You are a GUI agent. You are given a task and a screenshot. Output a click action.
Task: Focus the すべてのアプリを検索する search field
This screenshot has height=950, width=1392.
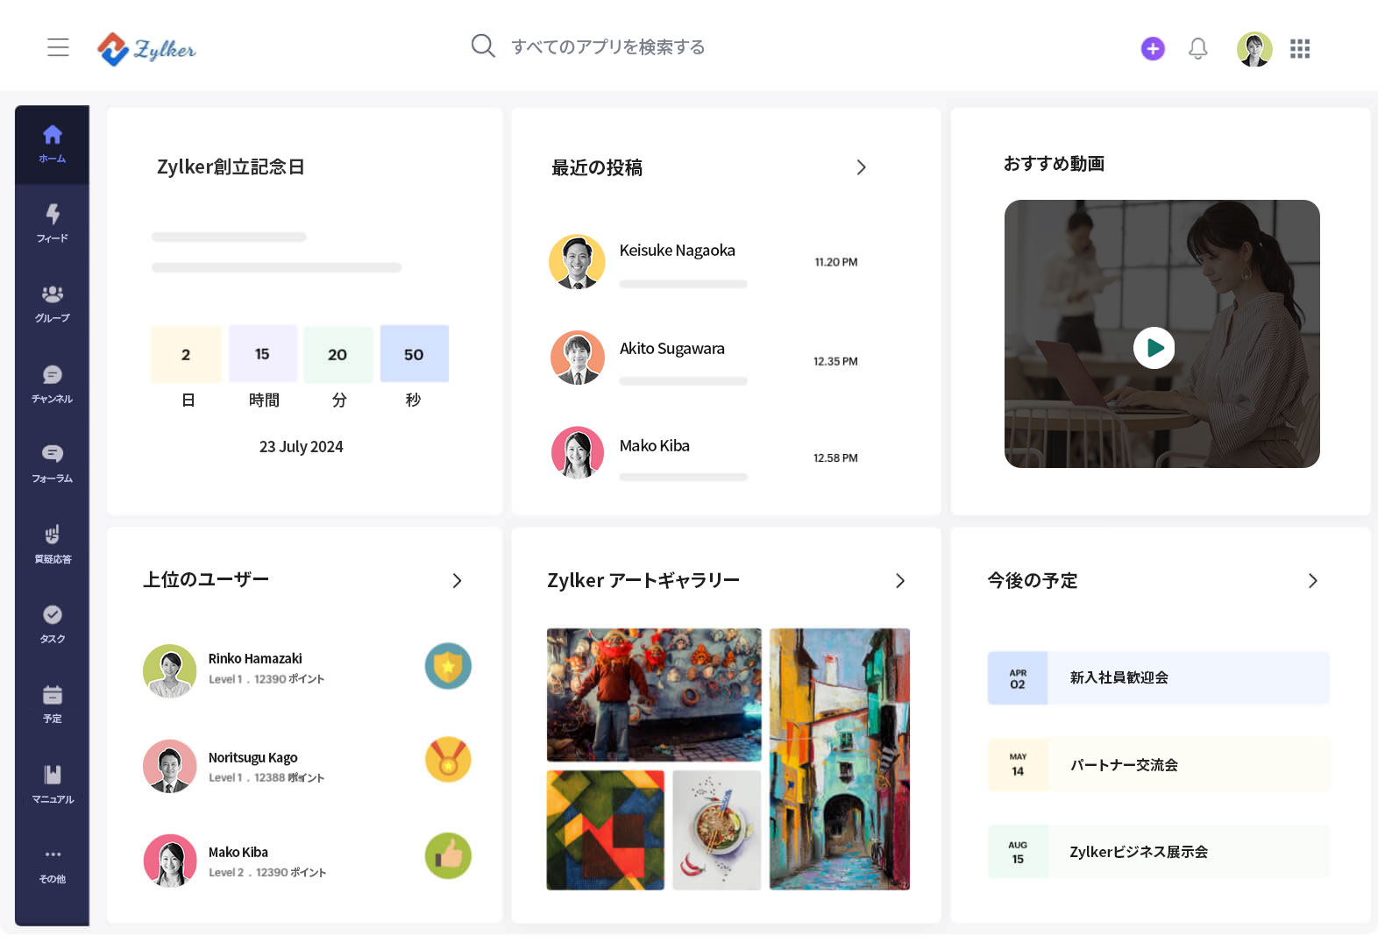coord(608,46)
